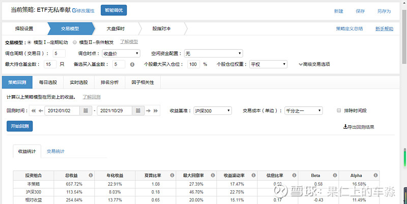Select 模型I 定期轮动 radio button
The width and height of the screenshot is (407, 204).
(30, 42)
